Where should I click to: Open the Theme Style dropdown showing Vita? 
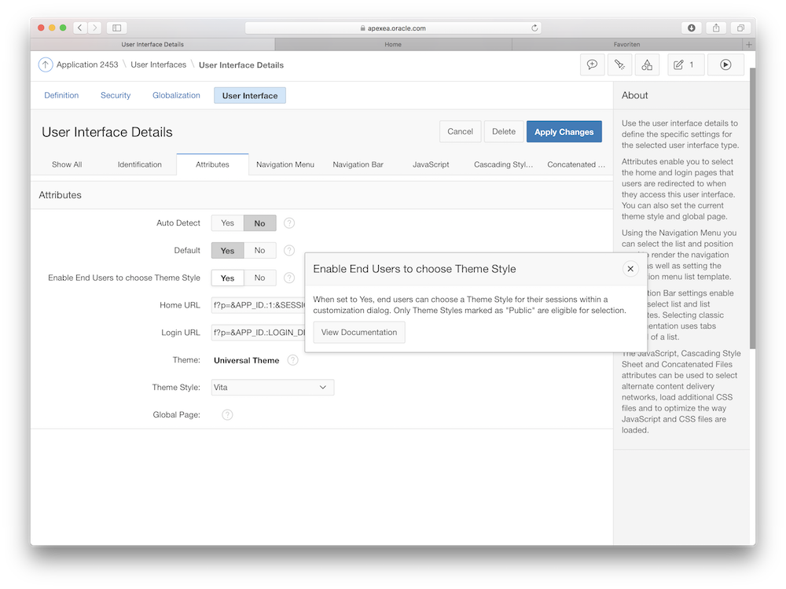tap(272, 387)
